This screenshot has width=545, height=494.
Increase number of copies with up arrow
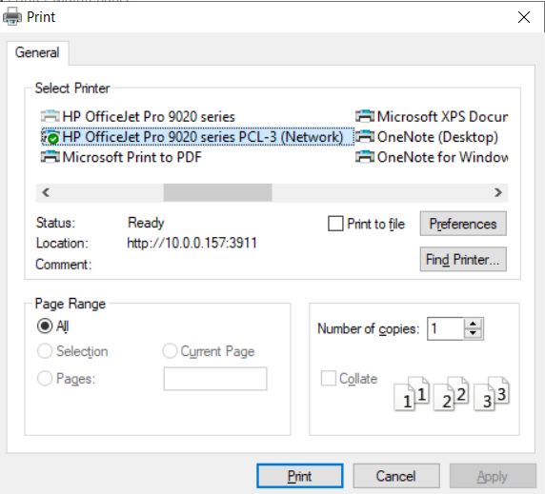click(473, 324)
